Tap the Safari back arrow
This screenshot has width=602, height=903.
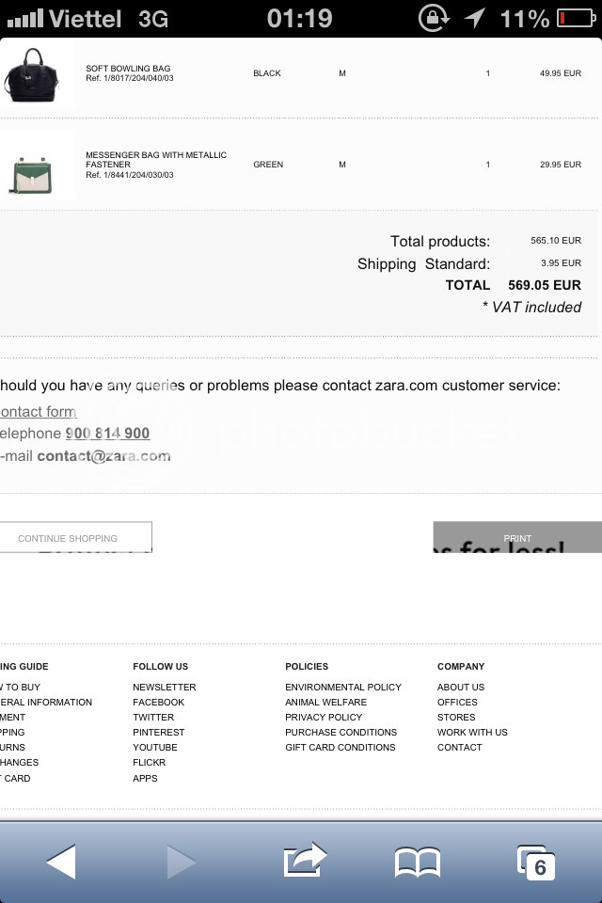61,862
